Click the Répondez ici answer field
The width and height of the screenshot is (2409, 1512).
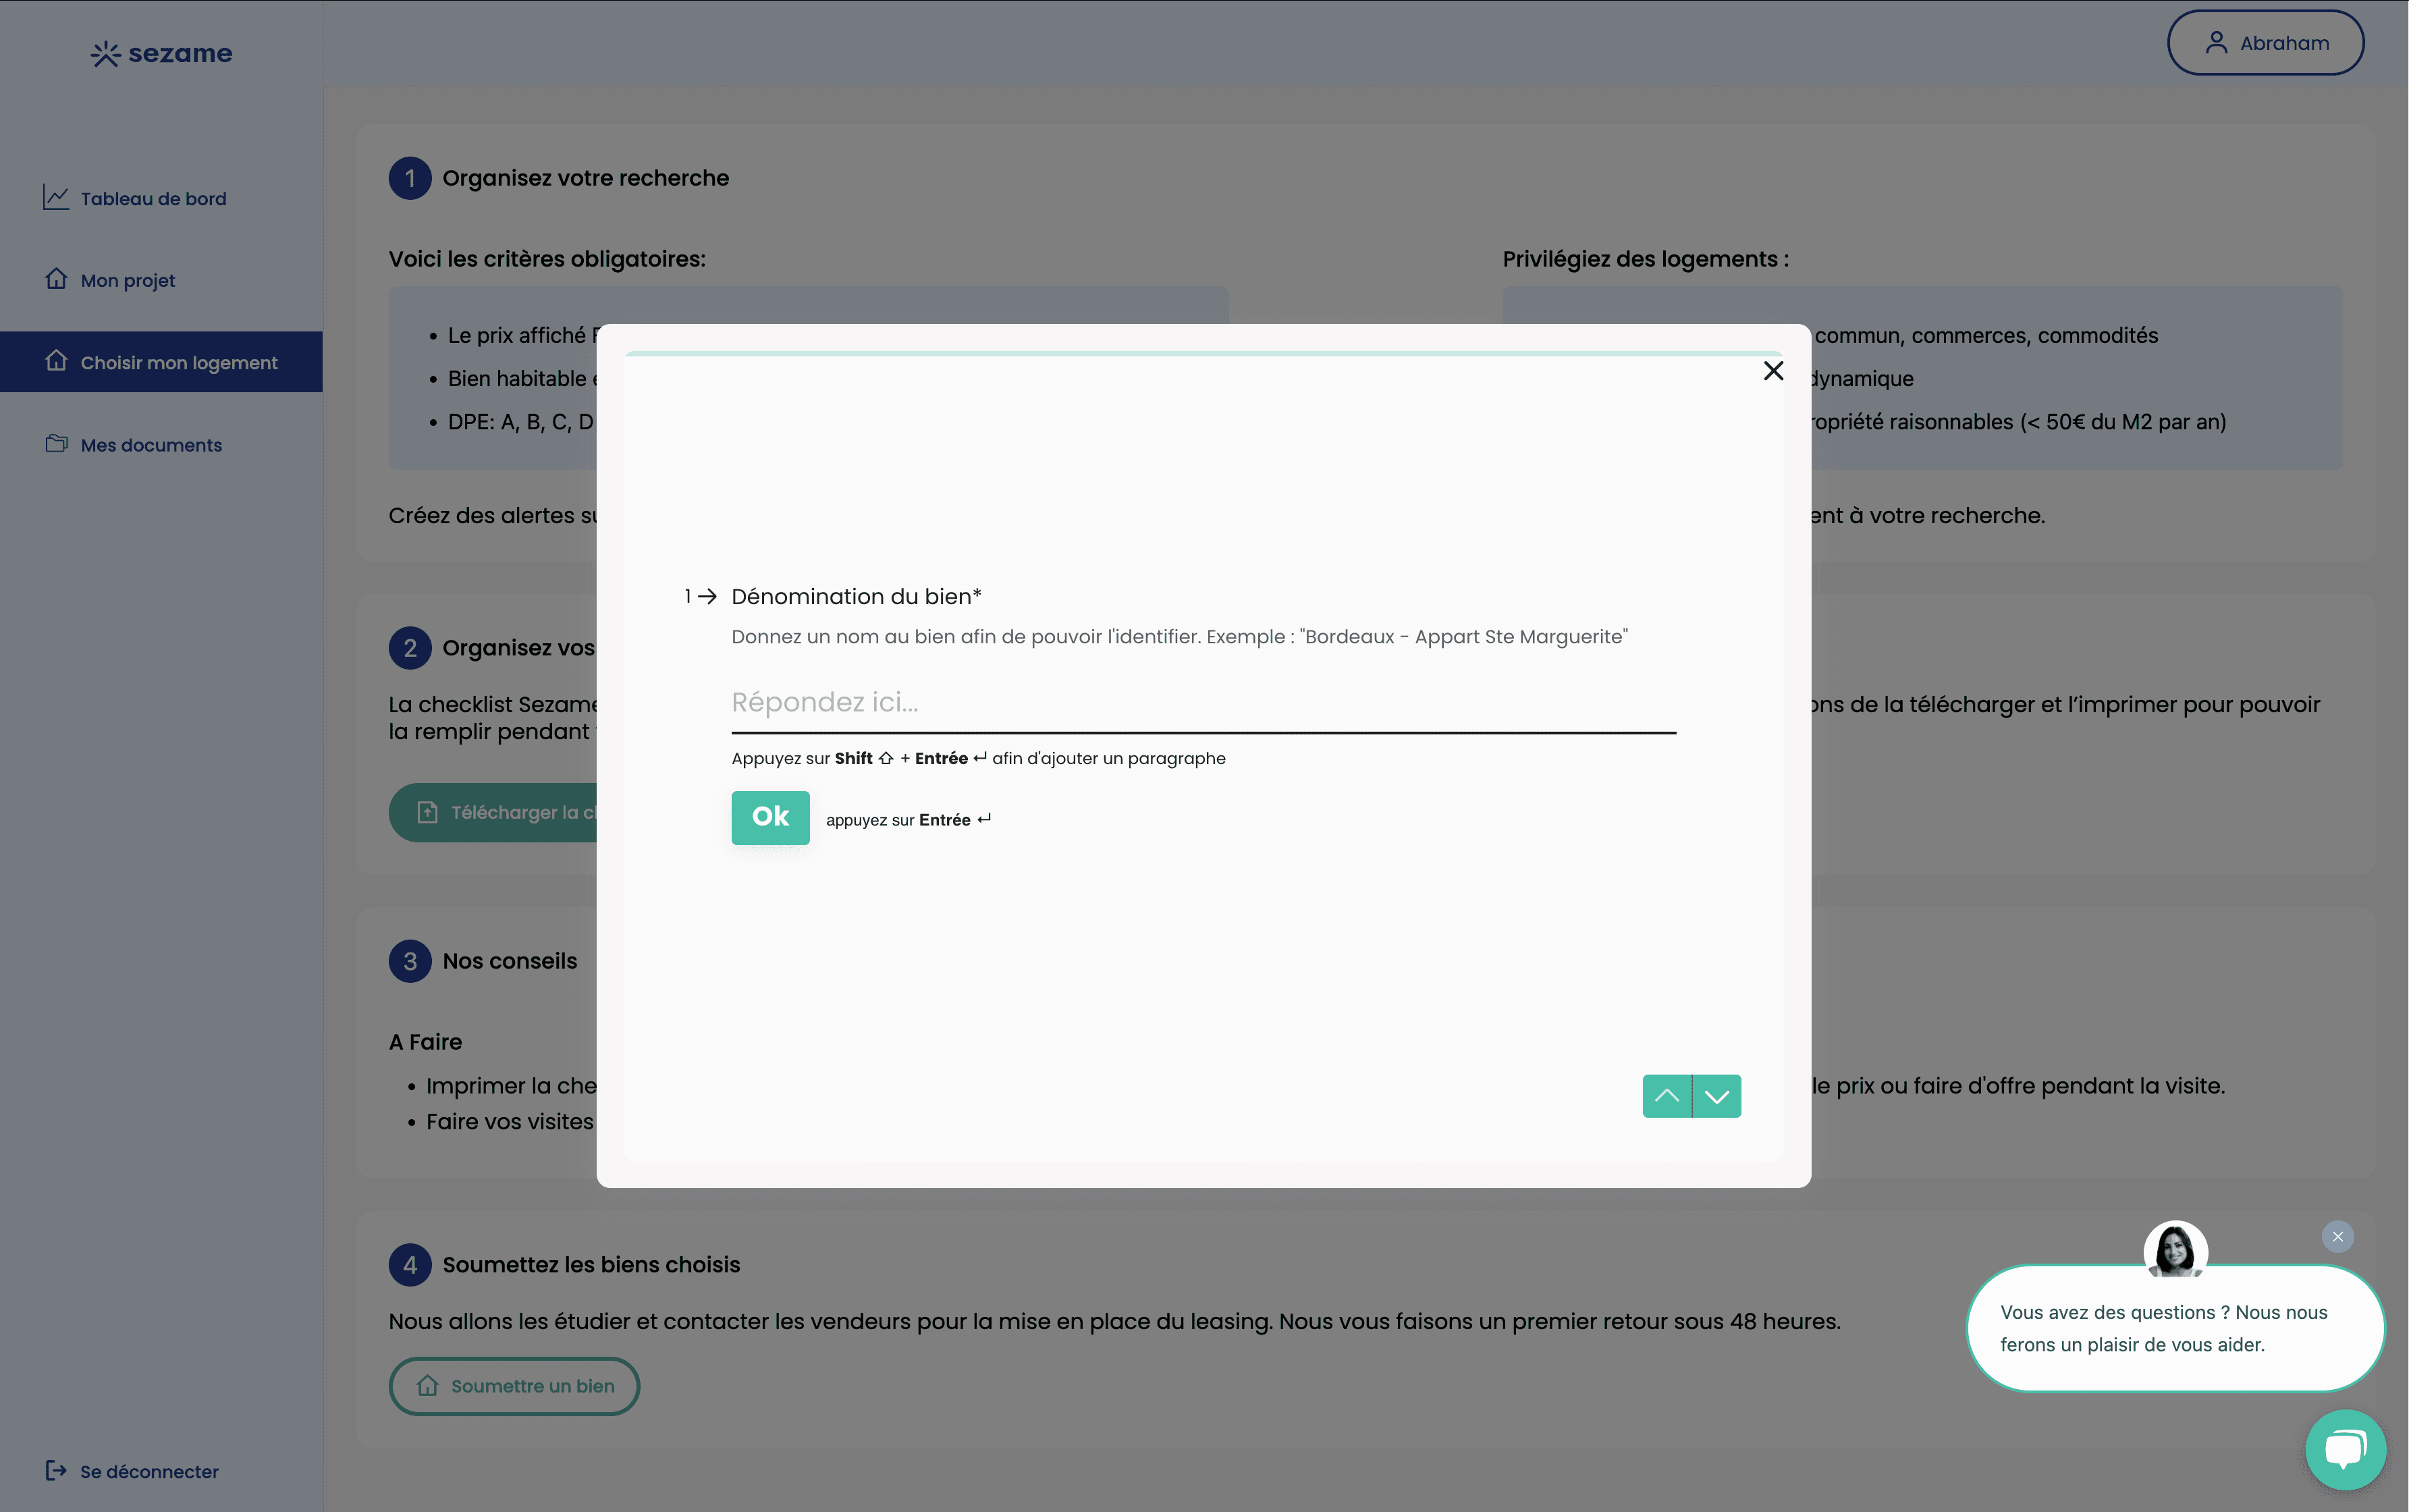tap(1200, 702)
